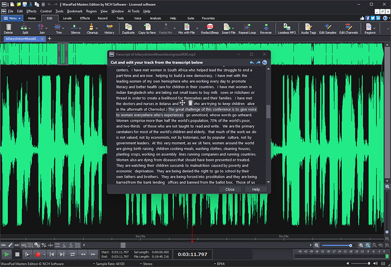Click the Fast Forward button

point(93,254)
